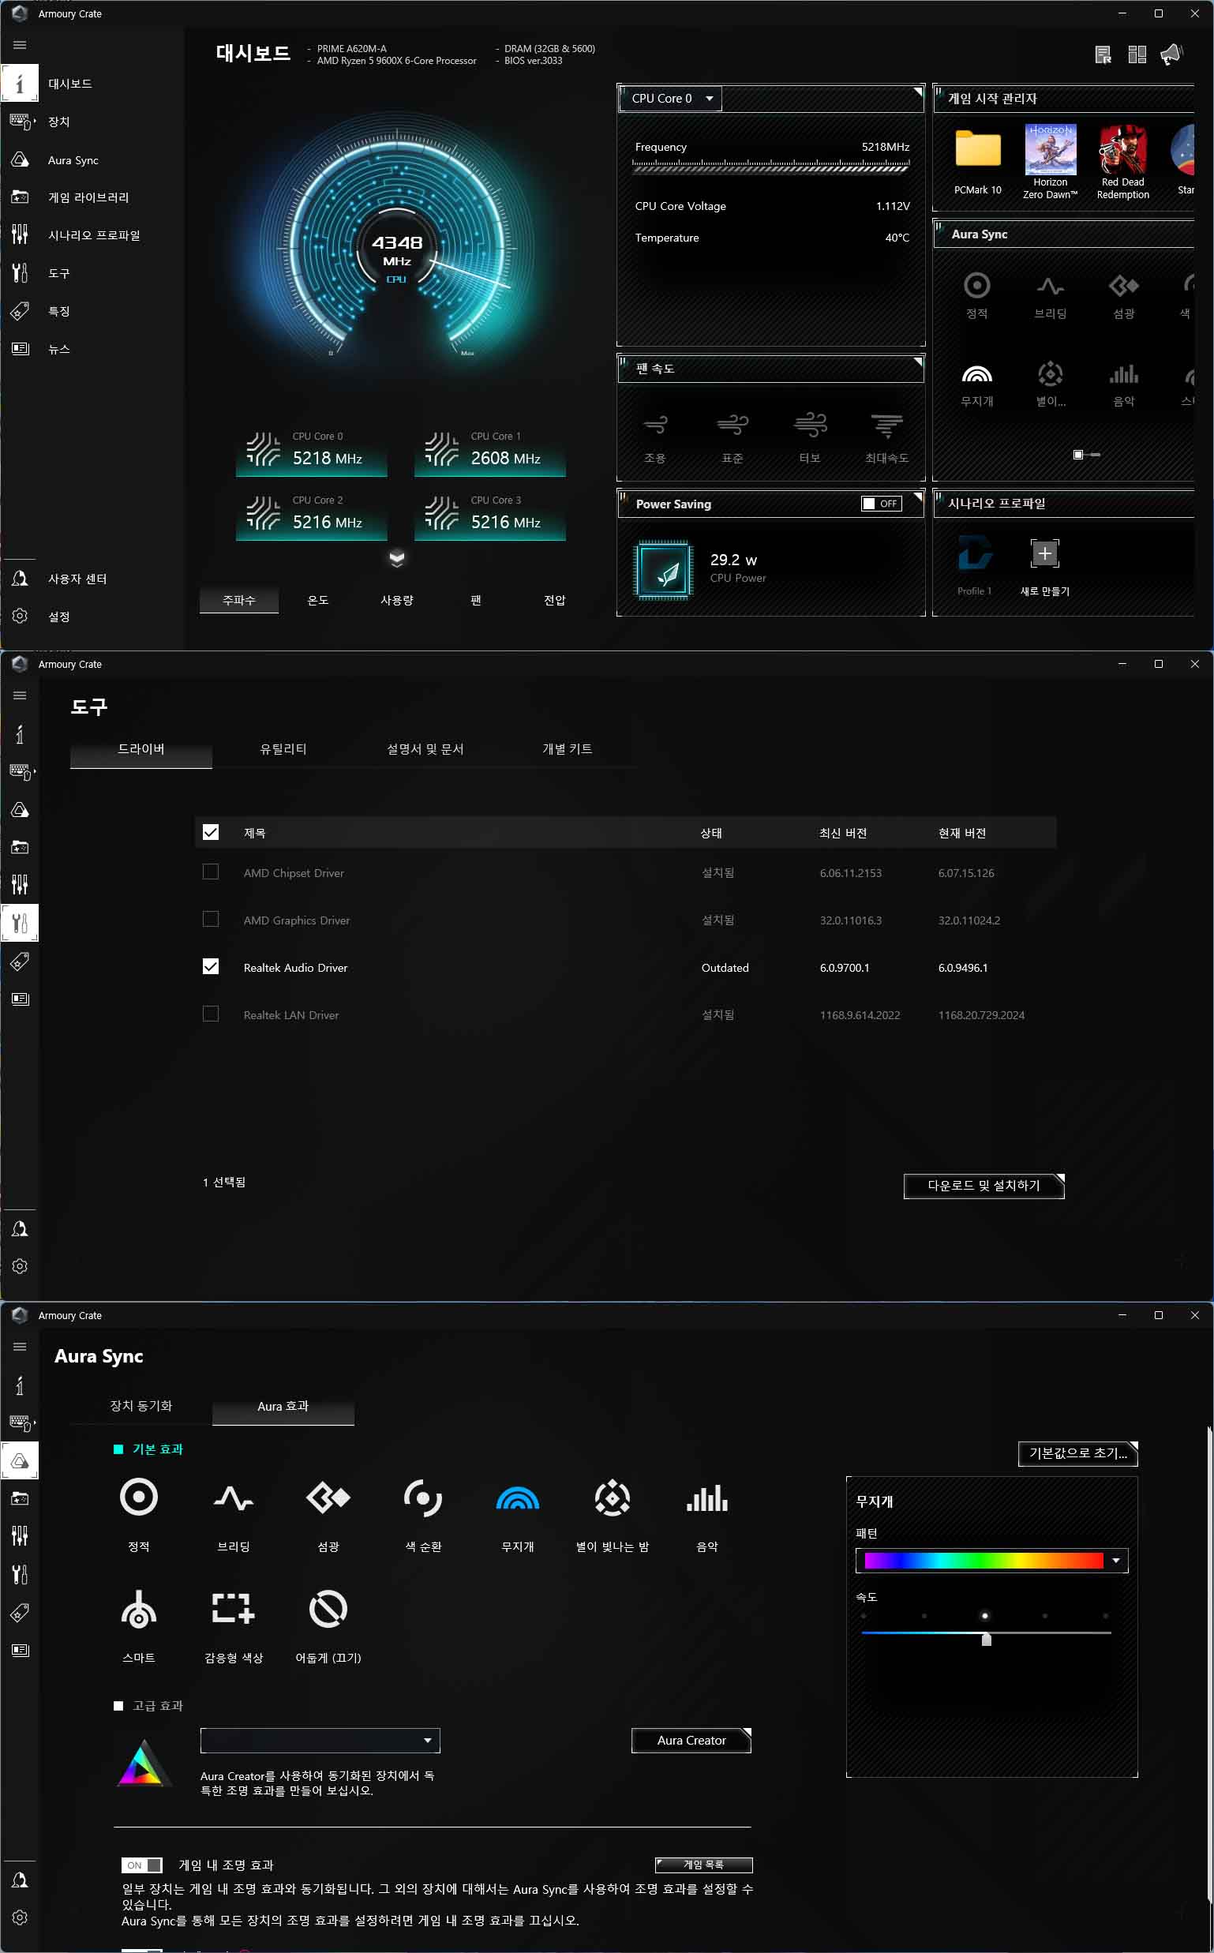Viewport: 1214px width, 1953px height.
Task: Expand hamburger menu in top window
Action: [20, 46]
